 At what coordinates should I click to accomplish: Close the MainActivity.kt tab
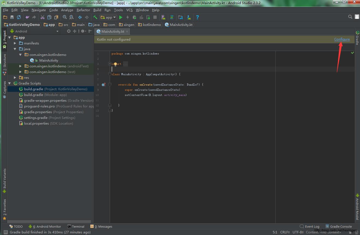[x=127, y=31]
